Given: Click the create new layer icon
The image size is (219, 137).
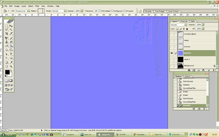Looking at the screenshot, I should (209, 70).
